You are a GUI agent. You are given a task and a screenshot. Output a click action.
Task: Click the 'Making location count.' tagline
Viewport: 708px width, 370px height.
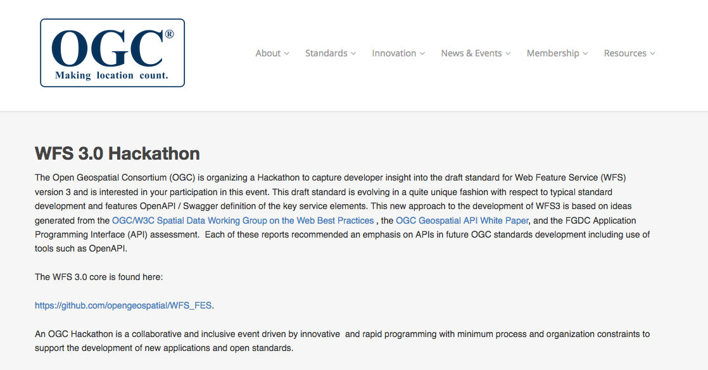tap(111, 75)
